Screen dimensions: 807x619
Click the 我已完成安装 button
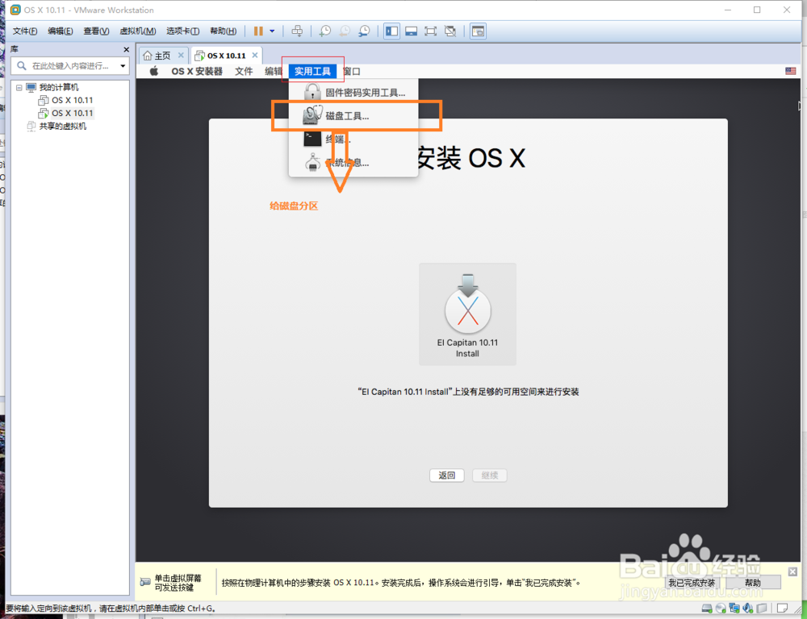(692, 583)
